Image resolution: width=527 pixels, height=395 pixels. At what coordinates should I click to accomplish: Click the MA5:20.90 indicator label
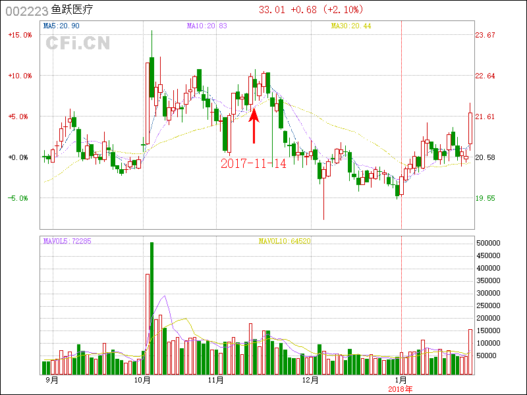(x=61, y=26)
